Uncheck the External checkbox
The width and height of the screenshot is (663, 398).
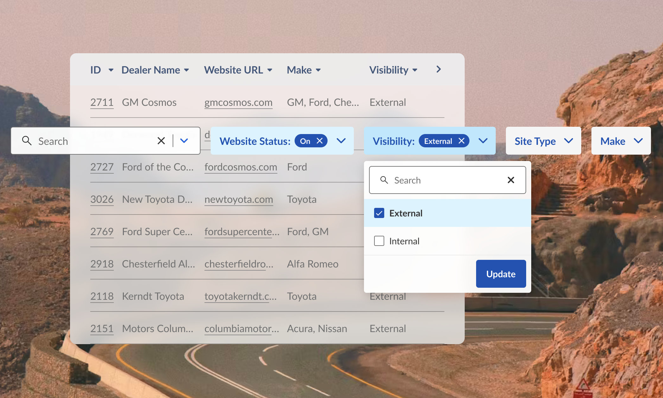[379, 213]
